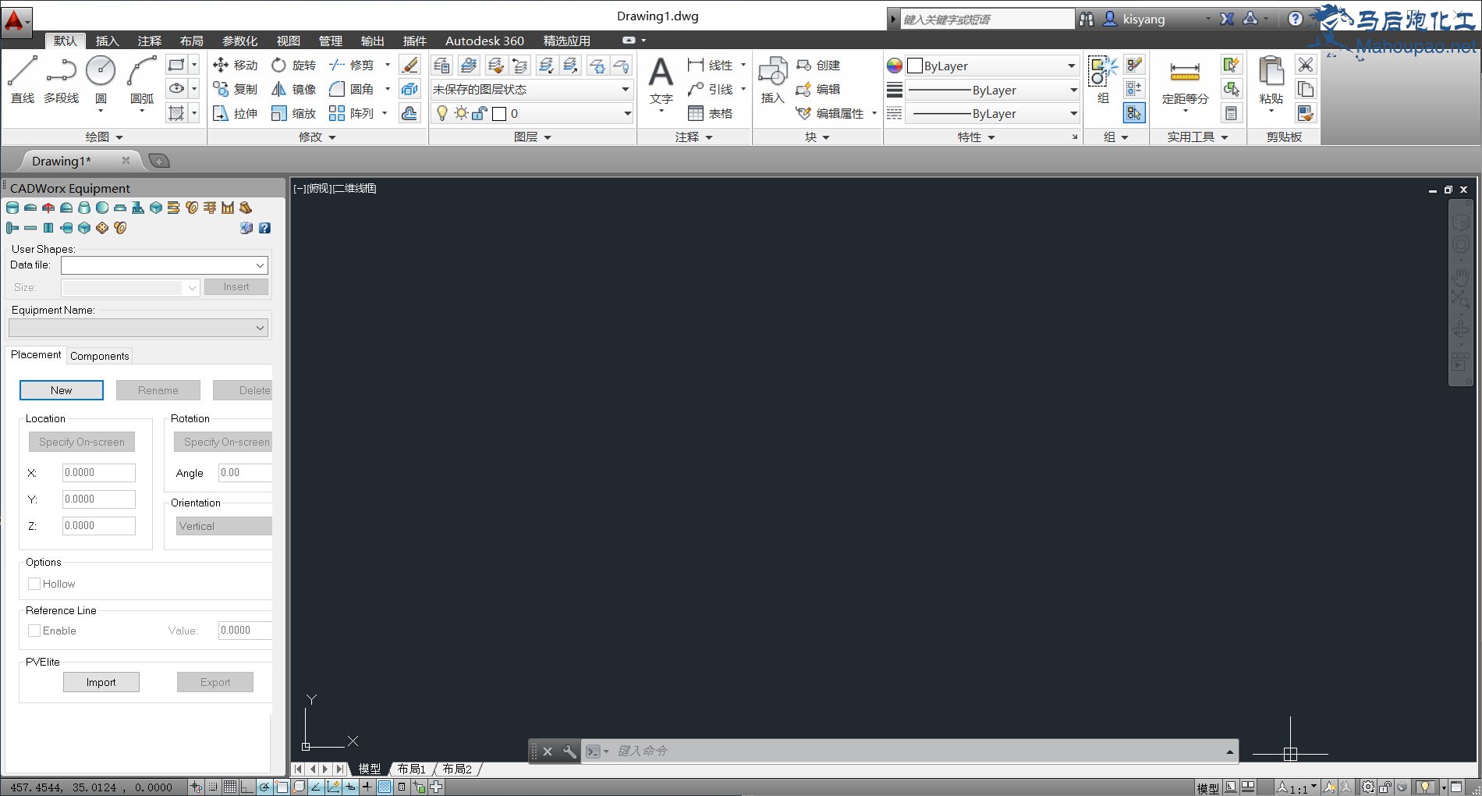Switch to the 布局1 layout tab

tap(412, 769)
